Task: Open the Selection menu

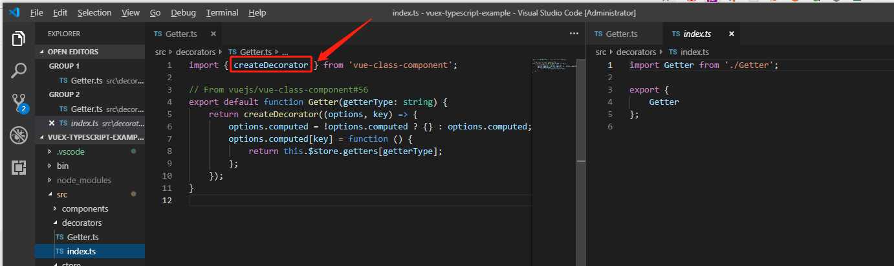Action: click(x=94, y=13)
